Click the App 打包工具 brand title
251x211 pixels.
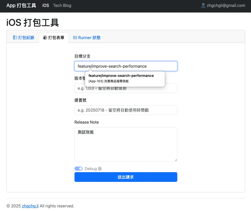(21, 5)
